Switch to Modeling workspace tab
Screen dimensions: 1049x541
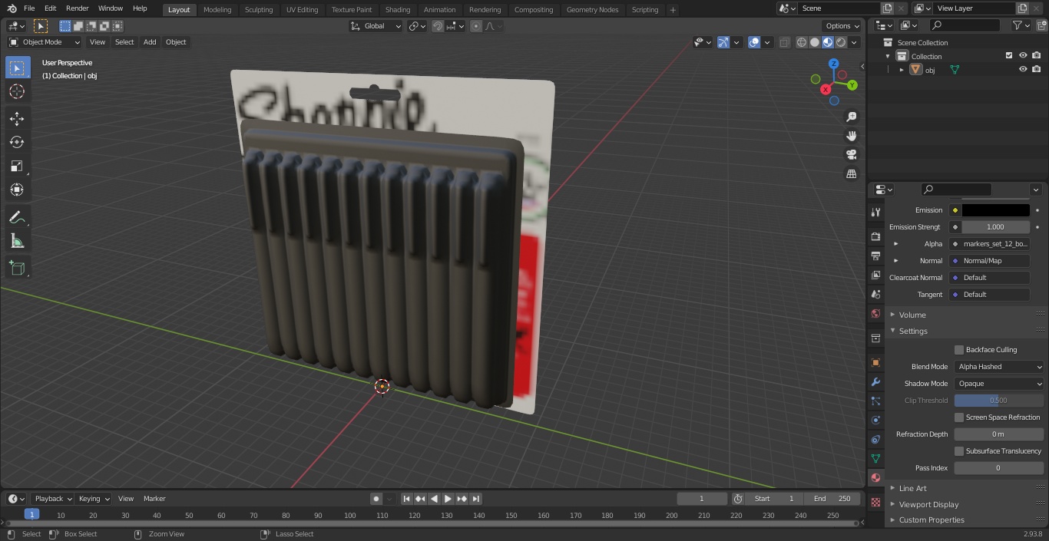click(x=217, y=10)
